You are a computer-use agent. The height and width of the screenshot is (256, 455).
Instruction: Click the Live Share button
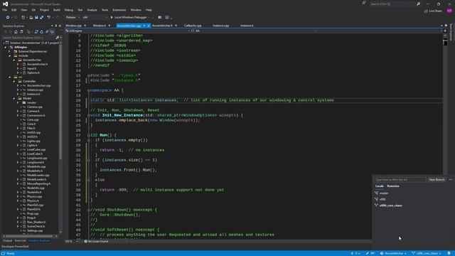click(x=433, y=11)
